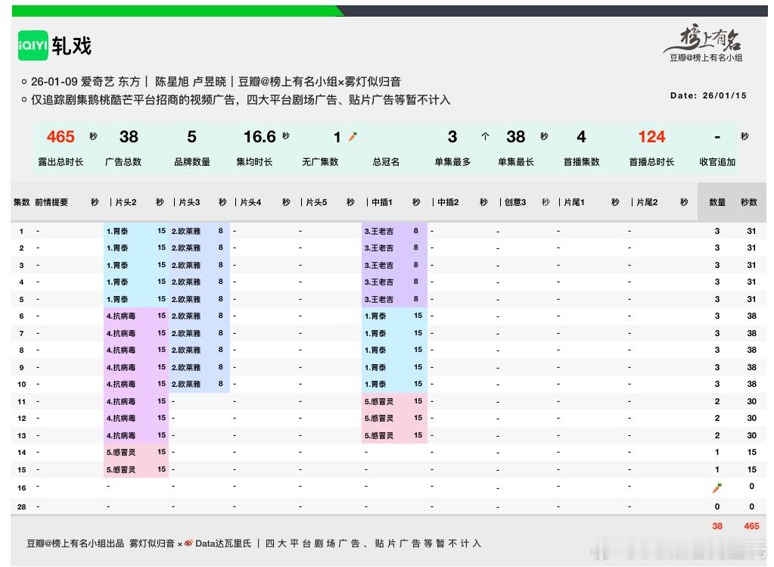The height and width of the screenshot is (567, 774).
Task: Click the iQIYI green logo icon
Action: coord(33,45)
